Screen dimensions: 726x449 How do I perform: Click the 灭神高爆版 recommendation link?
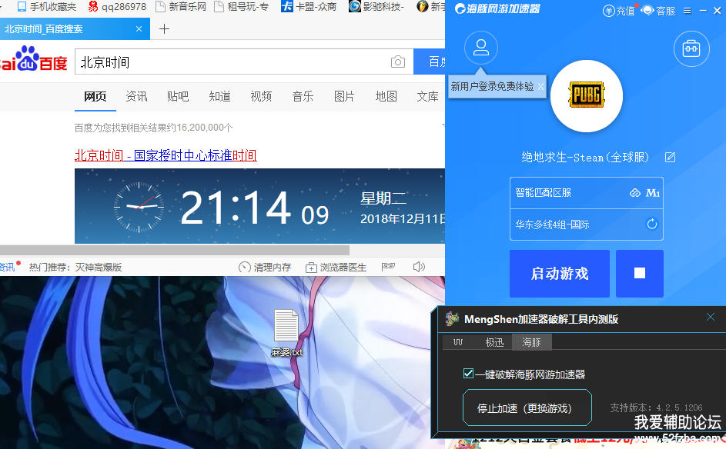[99, 268]
